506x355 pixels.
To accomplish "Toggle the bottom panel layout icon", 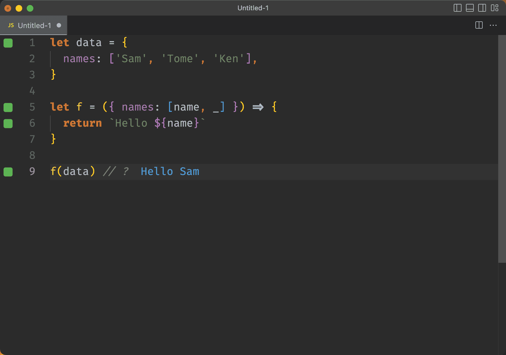I will 470,8.
